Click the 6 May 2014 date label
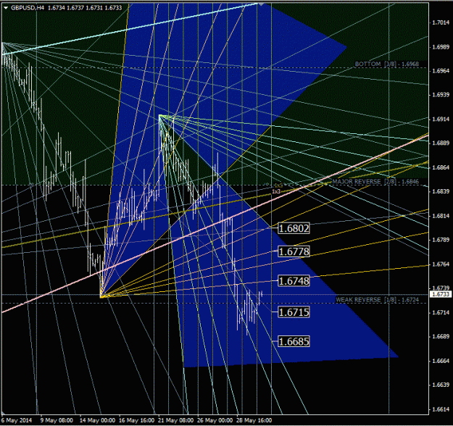453x426 pixels. [17, 420]
